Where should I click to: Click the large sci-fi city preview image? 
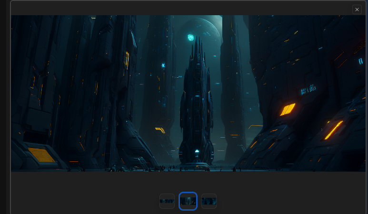pyautogui.click(x=188, y=93)
